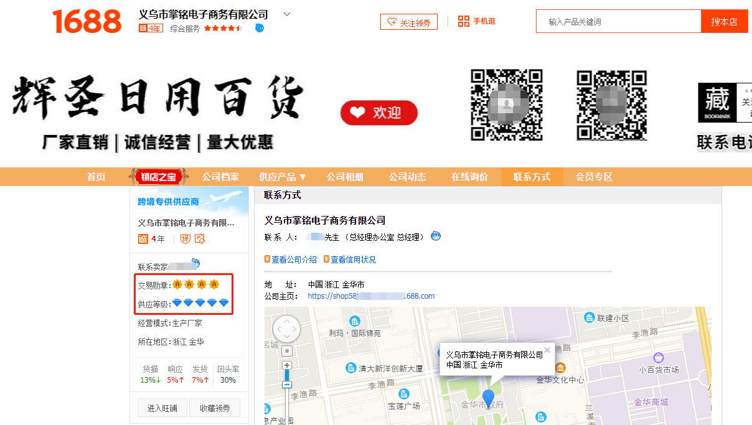Click the map zoom out minus button
The image size is (752, 425).
(x=287, y=385)
